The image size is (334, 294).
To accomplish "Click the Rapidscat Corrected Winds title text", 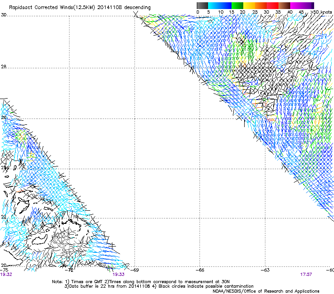I will pos(80,7).
